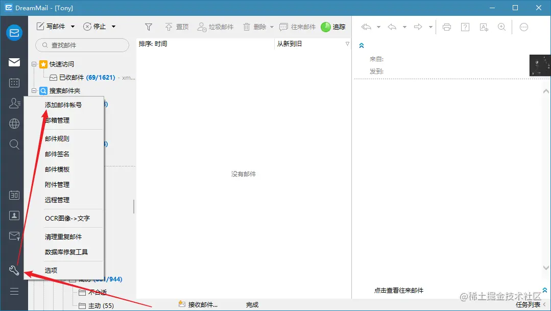Open the 停止 dropdown arrow
The height and width of the screenshot is (311, 551).
tap(113, 27)
